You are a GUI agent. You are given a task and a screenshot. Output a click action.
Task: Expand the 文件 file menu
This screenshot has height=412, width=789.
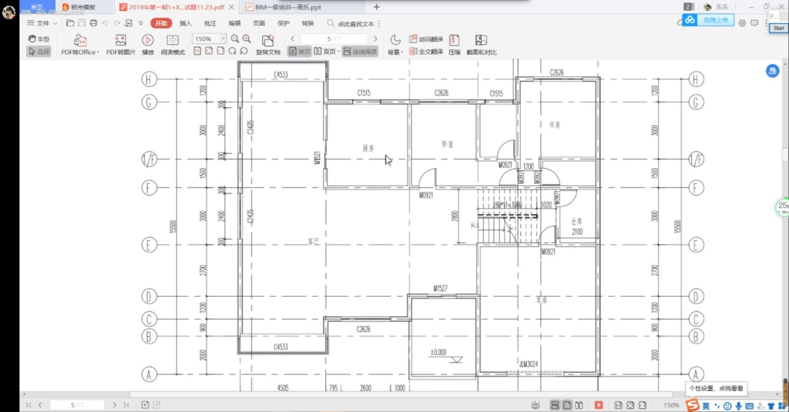pos(42,23)
